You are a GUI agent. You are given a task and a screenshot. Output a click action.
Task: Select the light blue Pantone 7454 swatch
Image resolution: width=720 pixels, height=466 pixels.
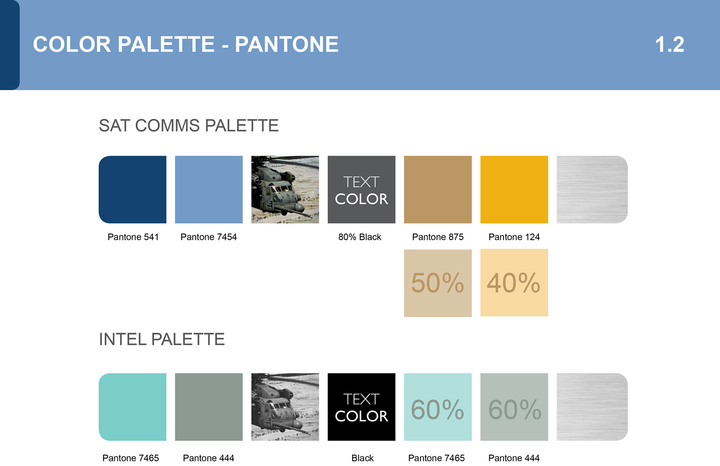(x=208, y=189)
